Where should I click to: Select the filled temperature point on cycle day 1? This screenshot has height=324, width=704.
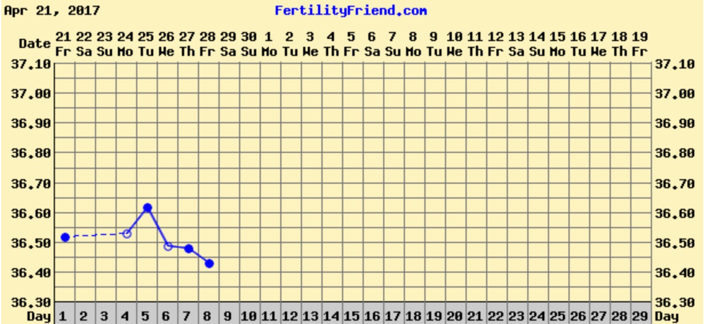click(65, 237)
